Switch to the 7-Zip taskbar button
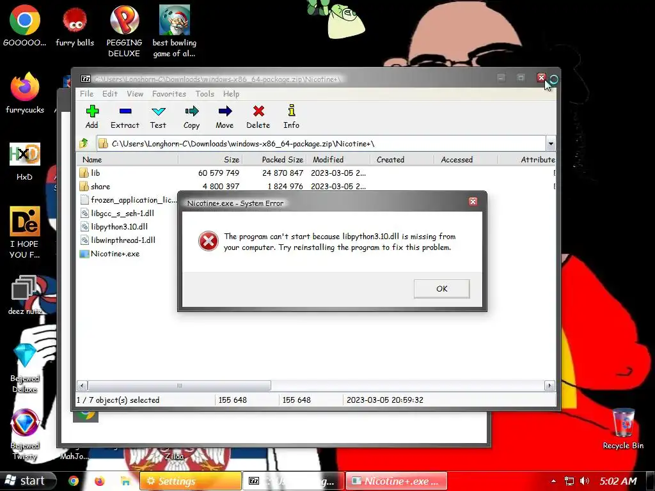Viewport: 655px width, 491px height. [x=293, y=481]
